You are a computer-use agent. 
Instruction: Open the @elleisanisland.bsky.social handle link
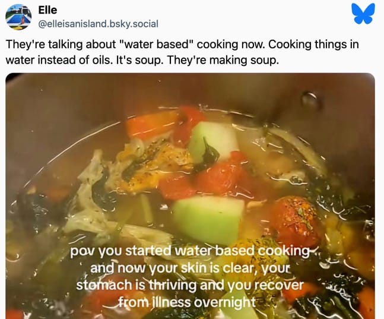98,24
